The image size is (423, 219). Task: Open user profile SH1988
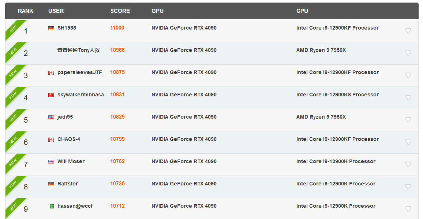67,28
